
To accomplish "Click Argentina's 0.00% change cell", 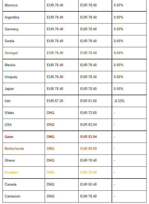I will (x=129, y=17).
